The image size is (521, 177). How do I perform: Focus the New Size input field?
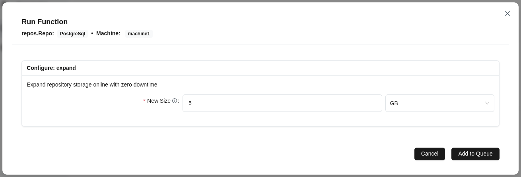point(282,103)
